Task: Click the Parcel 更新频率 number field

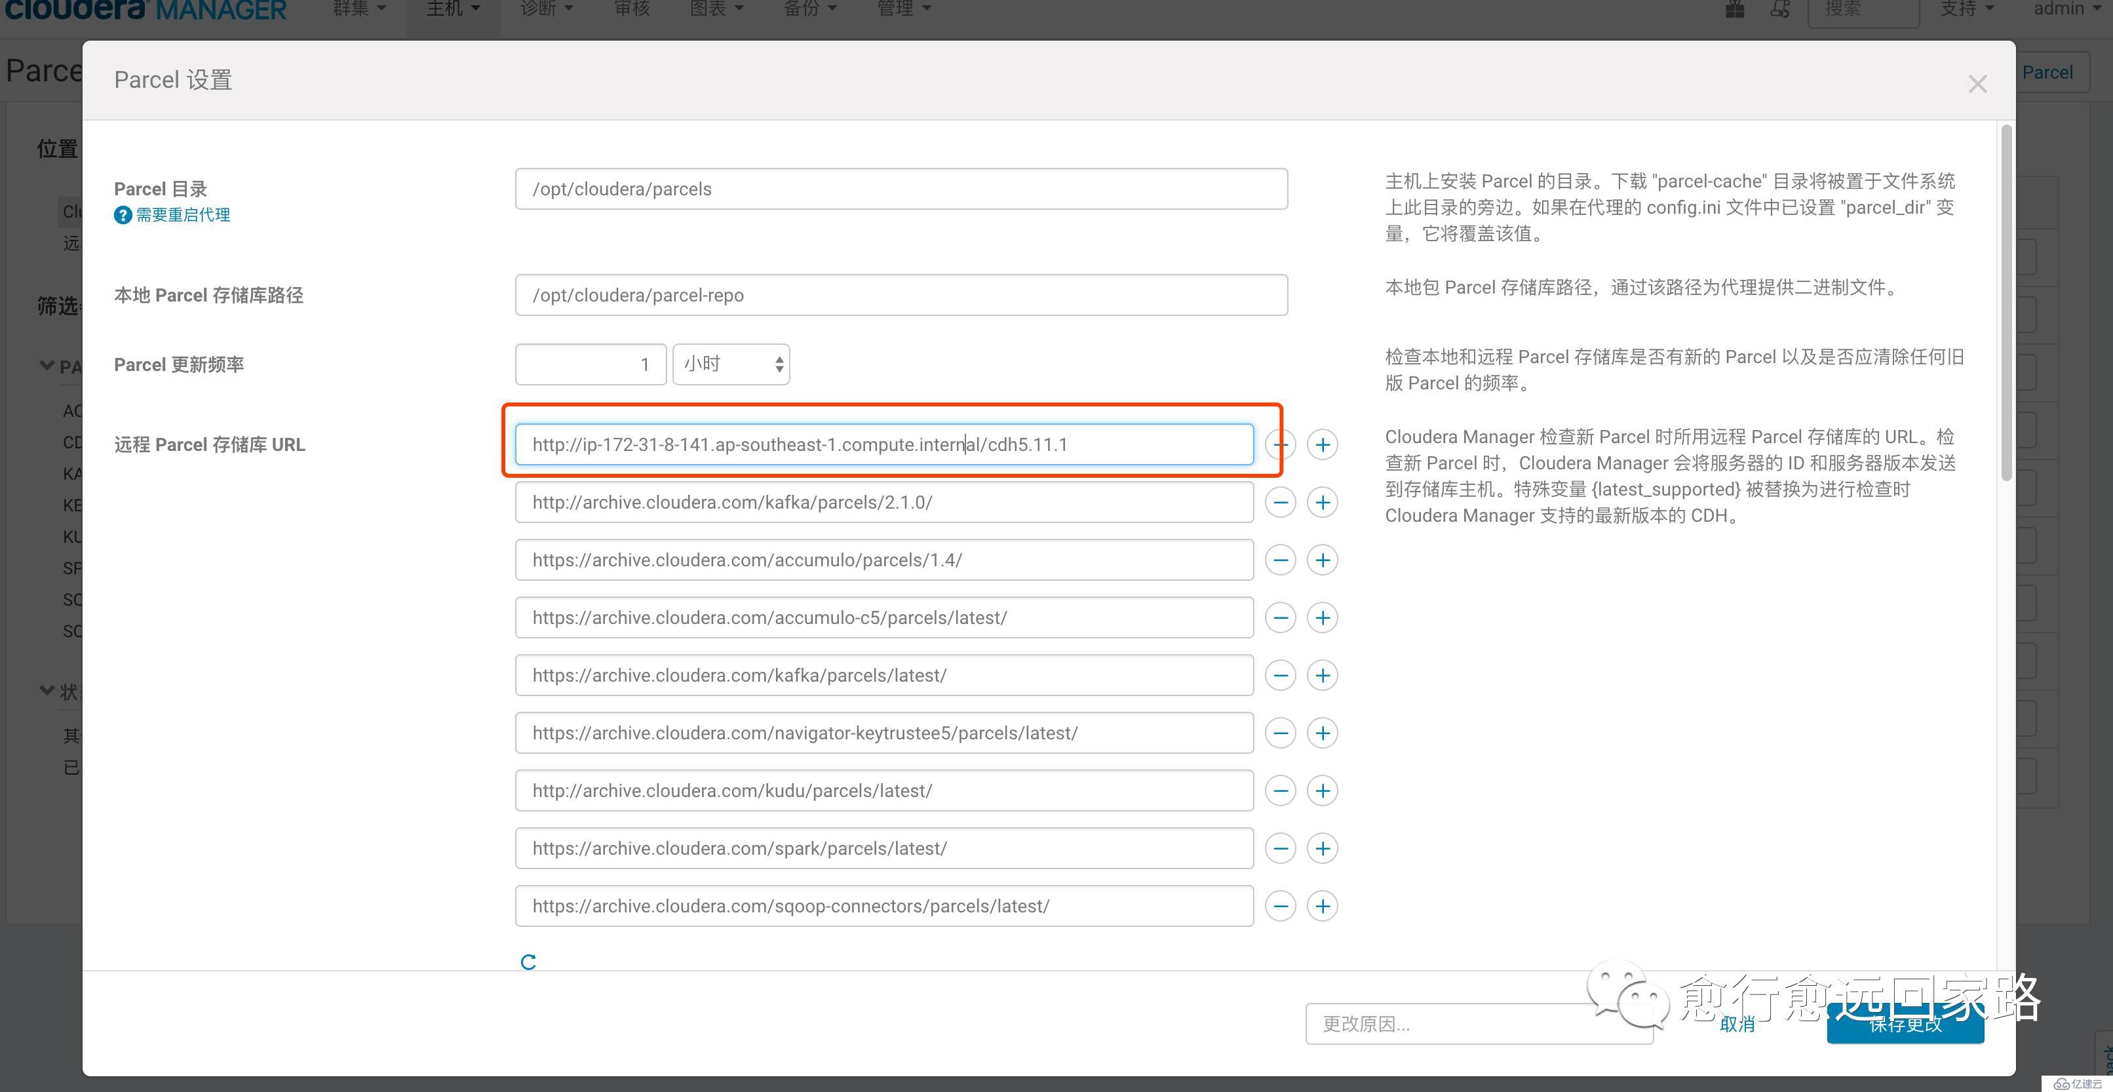Action: [x=591, y=364]
